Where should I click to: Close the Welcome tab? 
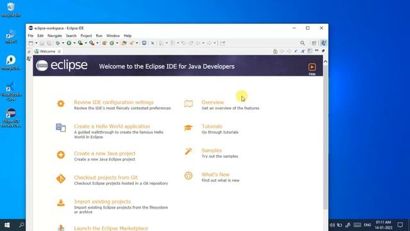tap(60, 51)
